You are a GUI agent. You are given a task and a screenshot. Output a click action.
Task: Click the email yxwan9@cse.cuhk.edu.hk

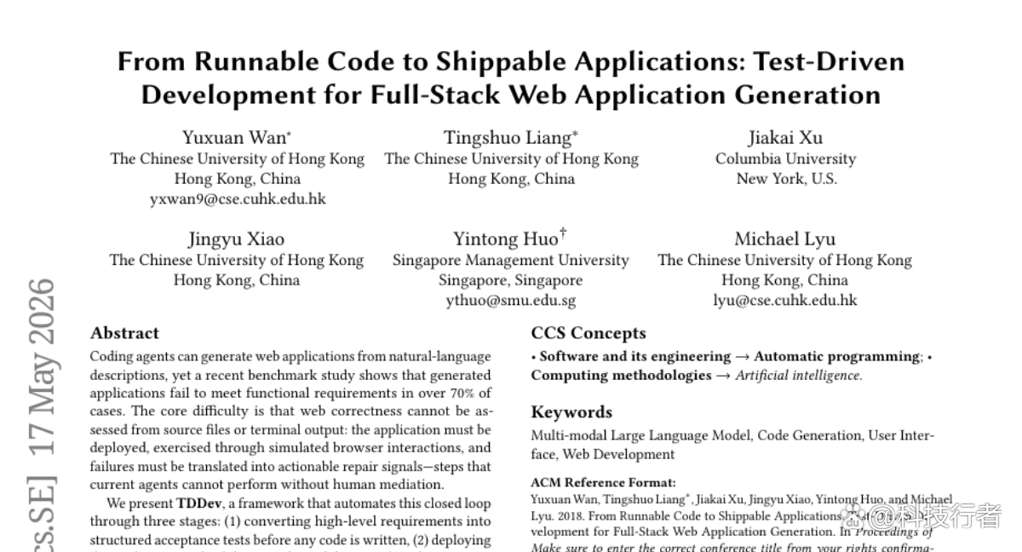pyautogui.click(x=237, y=198)
